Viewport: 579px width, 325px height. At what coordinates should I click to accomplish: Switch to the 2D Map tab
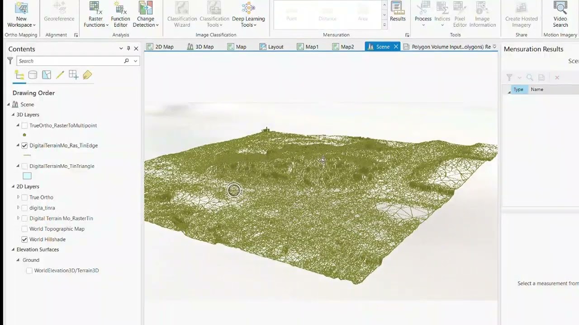[160, 46]
